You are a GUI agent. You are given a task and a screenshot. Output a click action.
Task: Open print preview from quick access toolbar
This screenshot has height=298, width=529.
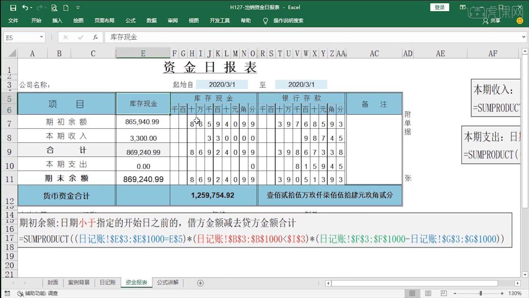(55, 7)
